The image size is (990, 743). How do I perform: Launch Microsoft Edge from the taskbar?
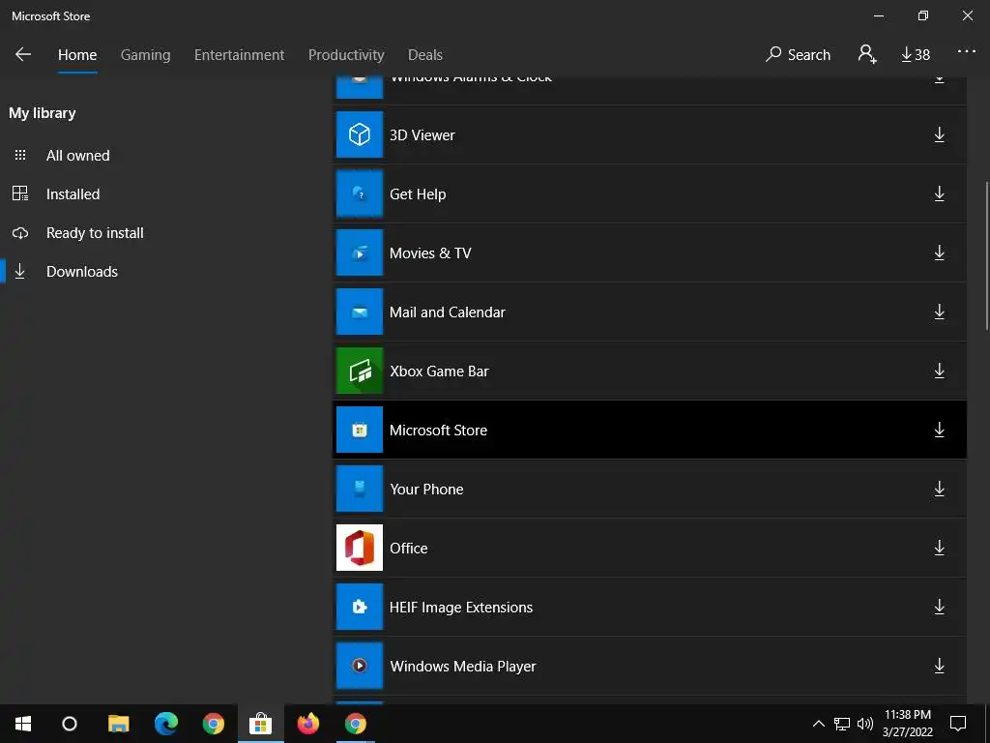(x=166, y=724)
